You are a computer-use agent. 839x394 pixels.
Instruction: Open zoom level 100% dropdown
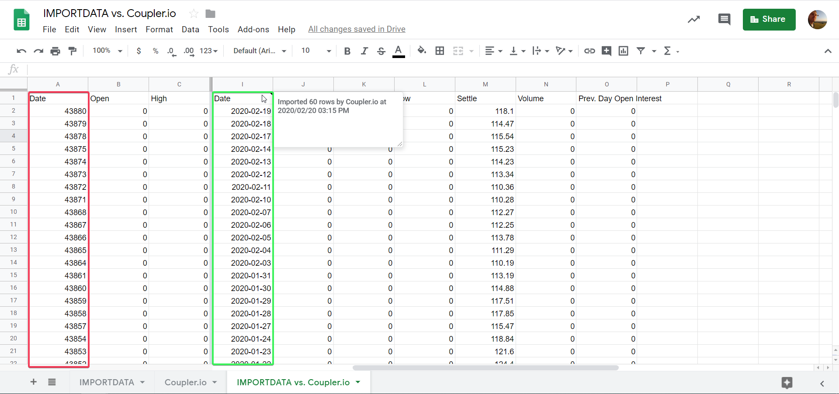click(107, 51)
